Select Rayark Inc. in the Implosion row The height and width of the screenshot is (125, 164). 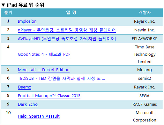tap(145, 21)
